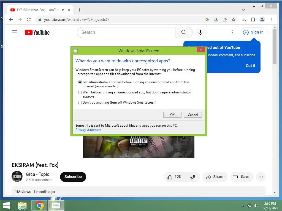Image resolution: width=282 pixels, height=211 pixels.
Task: Dislike the video with thumbs down
Action: [192, 177]
